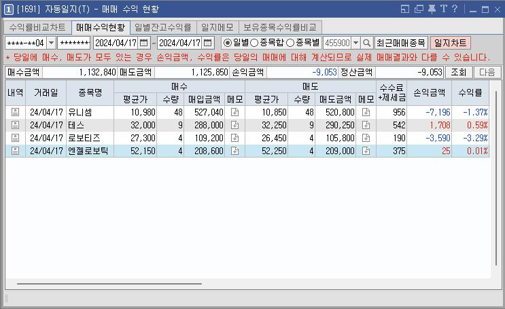This screenshot has height=309, width=505.
Task: Click the 조회 search button
Action: (x=459, y=72)
